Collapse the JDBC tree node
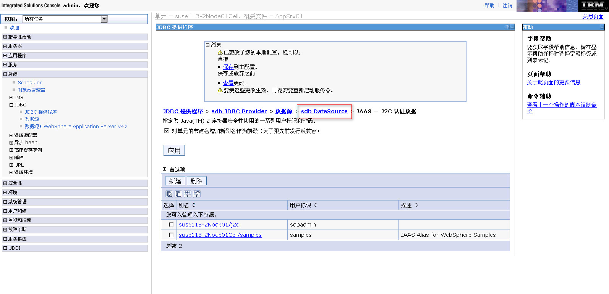This screenshot has width=609, height=294. [x=11, y=105]
